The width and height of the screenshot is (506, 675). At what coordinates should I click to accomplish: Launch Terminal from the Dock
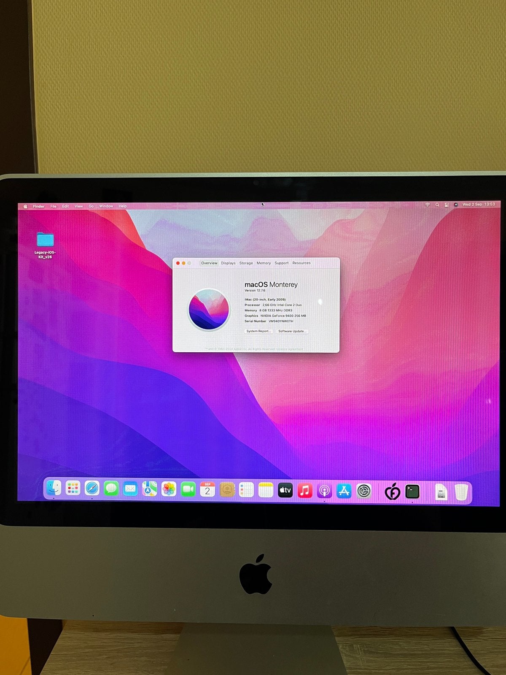[412, 491]
